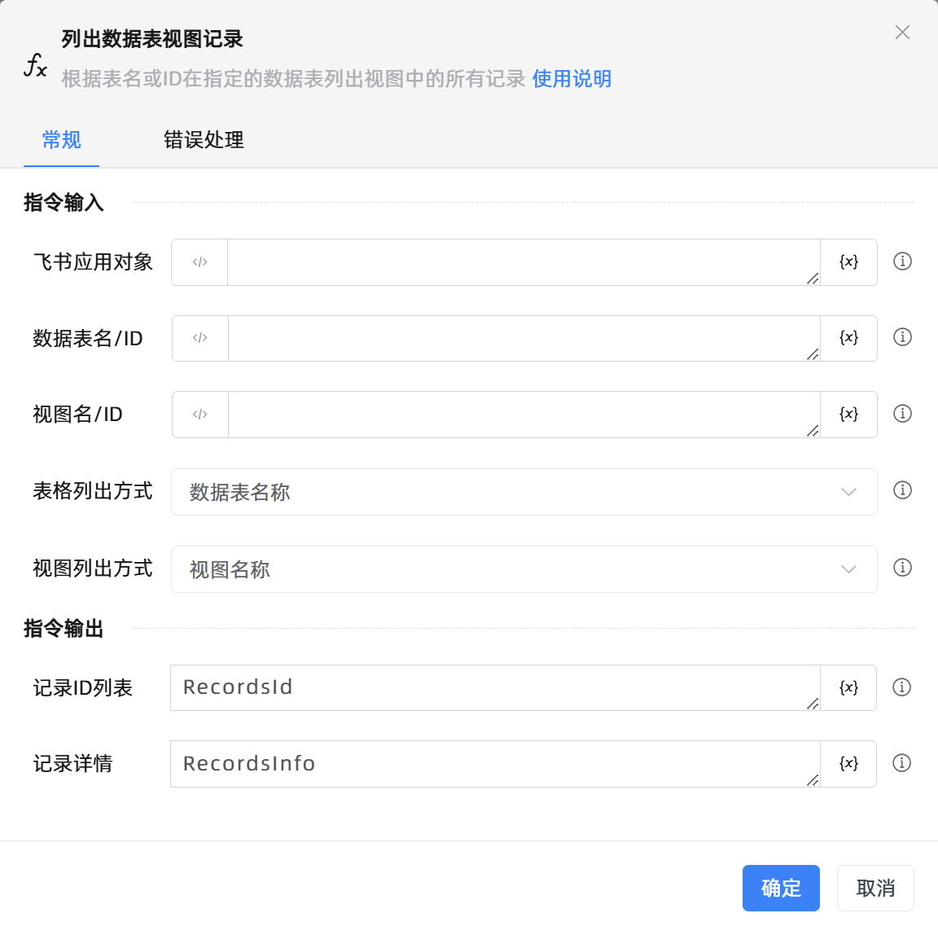
Task: Toggle code mode for 飞书应用对象 field
Action: [199, 262]
